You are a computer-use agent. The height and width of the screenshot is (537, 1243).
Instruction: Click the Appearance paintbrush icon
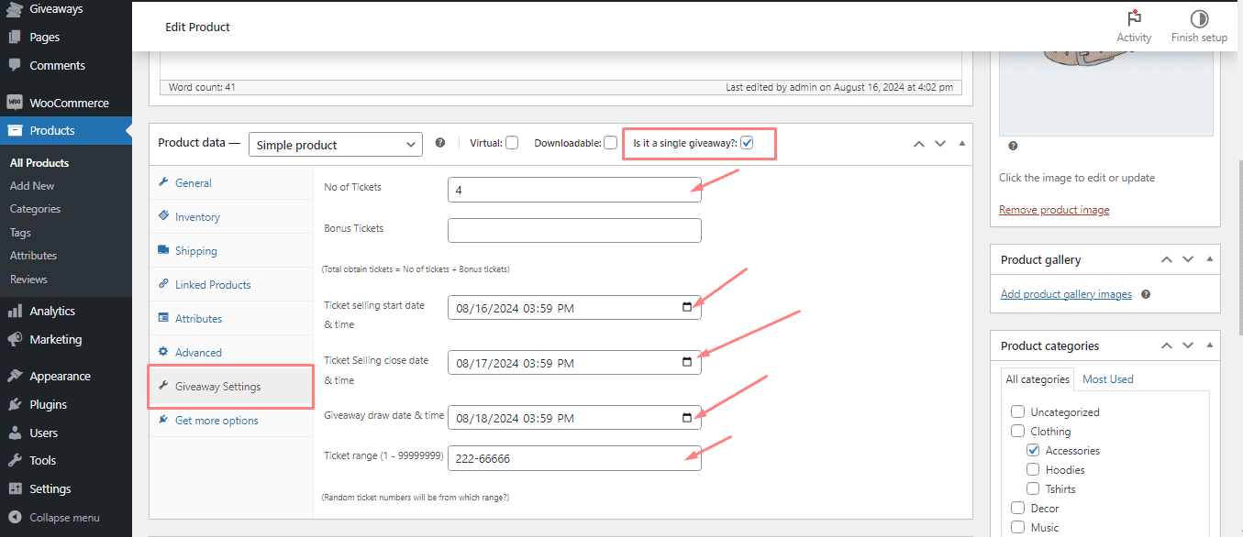(15, 377)
